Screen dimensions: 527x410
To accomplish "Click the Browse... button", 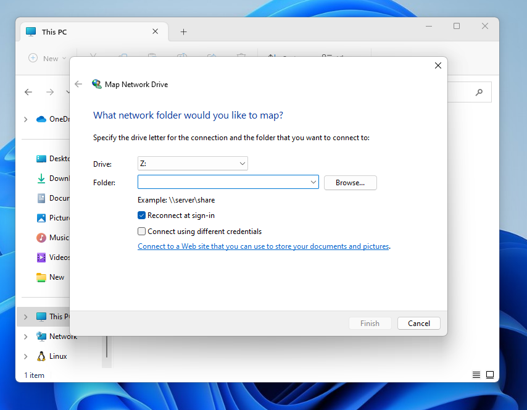I will click(x=350, y=183).
